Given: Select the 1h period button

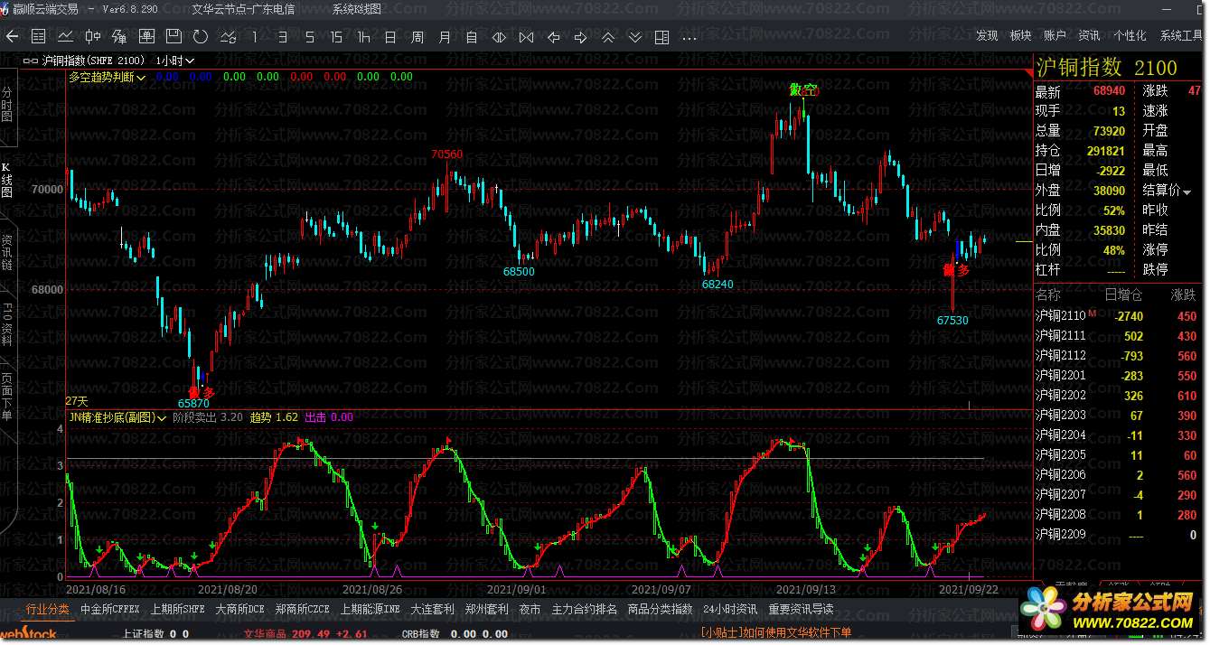Looking at the screenshot, I should coord(363,37).
